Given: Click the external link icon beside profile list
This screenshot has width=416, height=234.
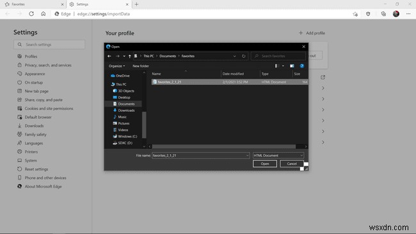Looking at the screenshot, I should [323, 77].
